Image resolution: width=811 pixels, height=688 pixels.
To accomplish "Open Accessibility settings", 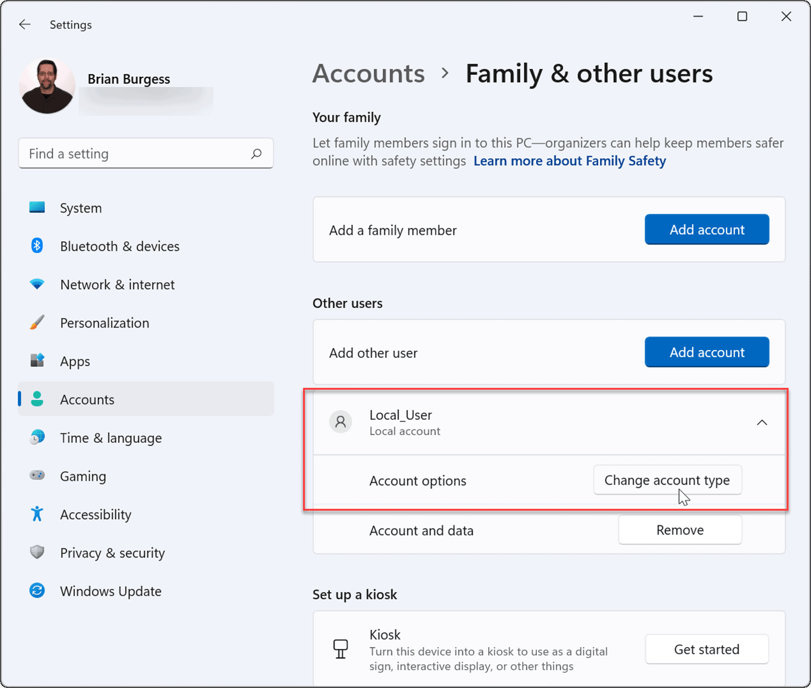I will (x=95, y=514).
